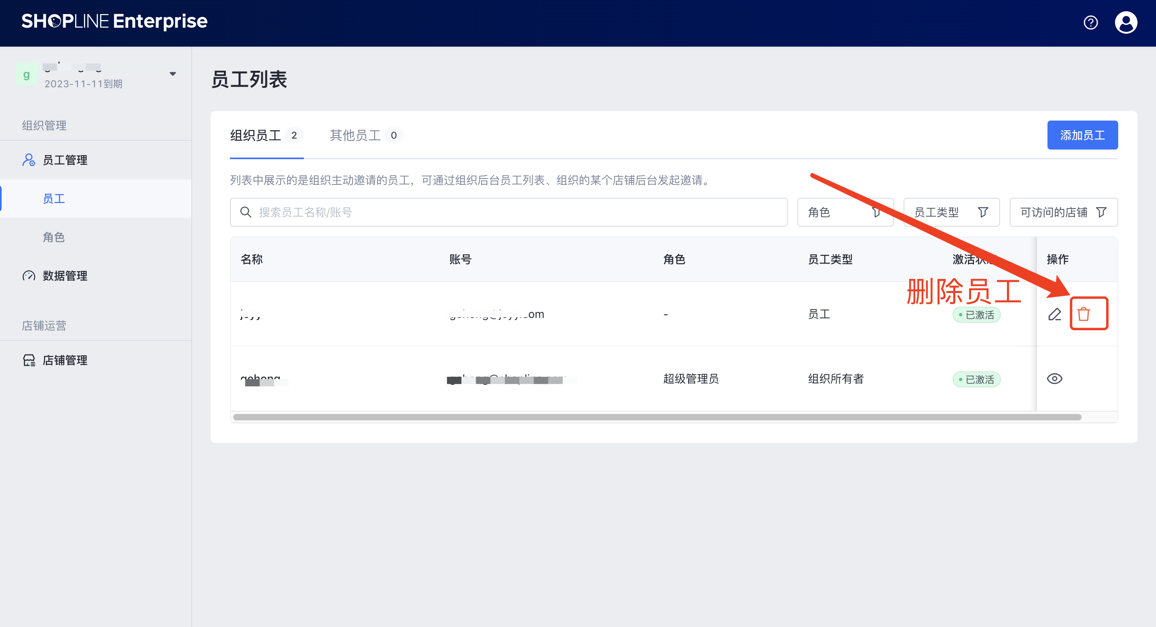The image size is (1156, 627).
Task: Click the eye icon for super admin row
Action: click(x=1054, y=379)
